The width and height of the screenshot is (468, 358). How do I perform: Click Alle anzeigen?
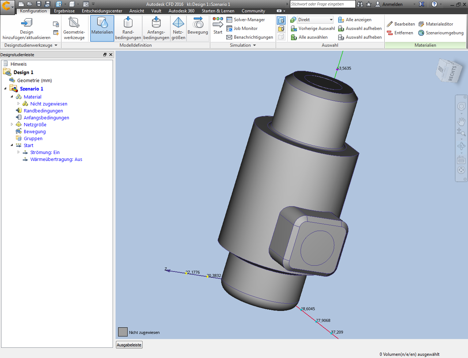[355, 20]
